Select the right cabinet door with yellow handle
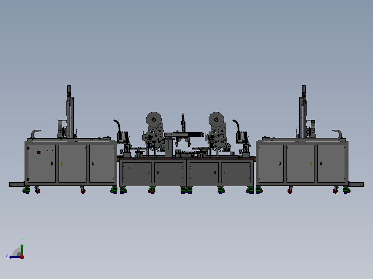Image resolution: width=373 pixels, height=279 pixels. (x=300, y=164)
